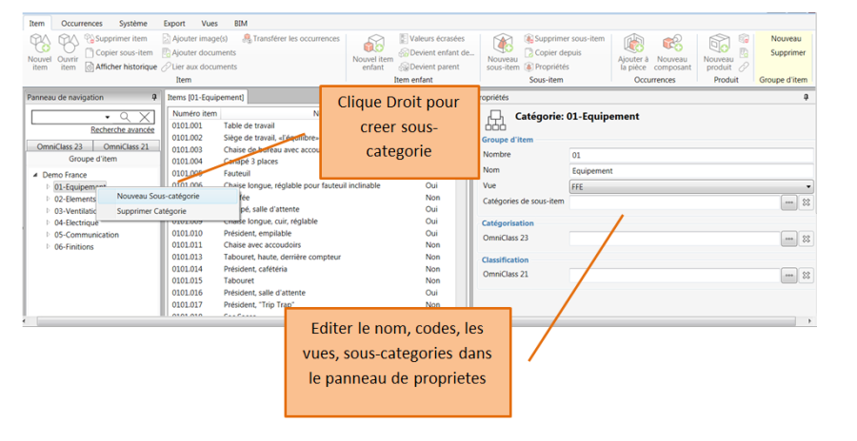Click the search magnifier icon in navigation panel
Viewport: 857px width, 441px height.
[x=124, y=117]
